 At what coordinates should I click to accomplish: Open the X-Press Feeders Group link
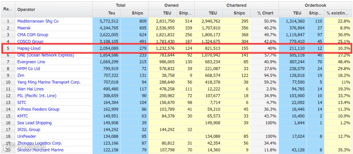coord(38,109)
